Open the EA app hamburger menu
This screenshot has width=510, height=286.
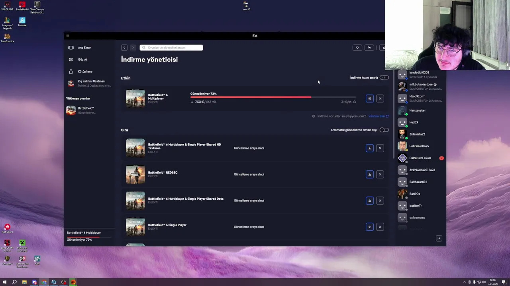click(68, 36)
